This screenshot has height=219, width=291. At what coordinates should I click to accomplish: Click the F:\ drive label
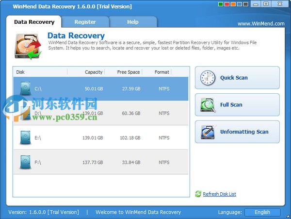pos(38,162)
